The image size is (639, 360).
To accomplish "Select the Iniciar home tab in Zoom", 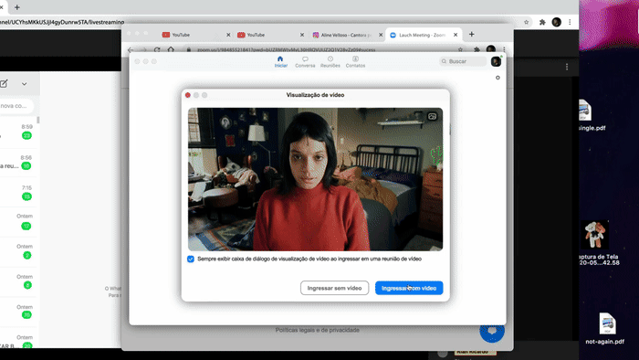I will 280,61.
